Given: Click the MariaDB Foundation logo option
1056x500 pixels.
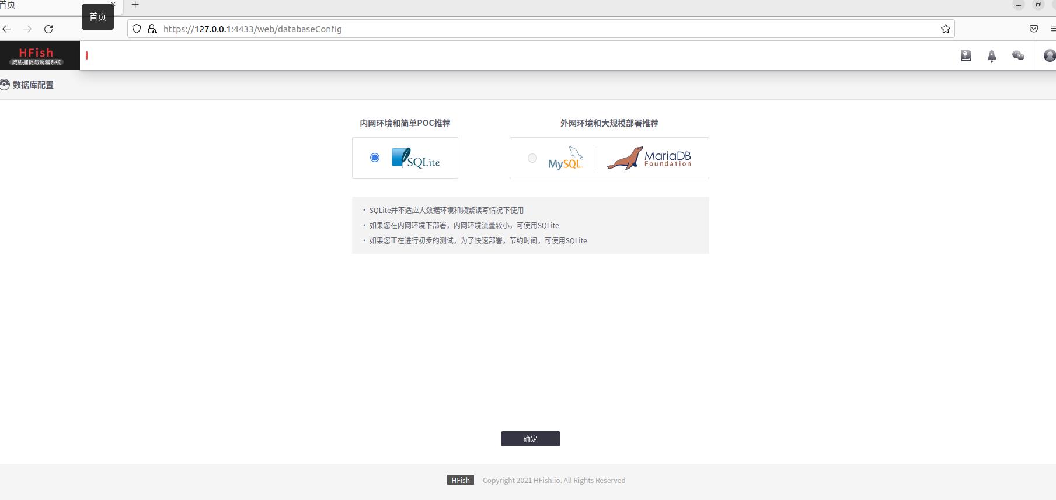Looking at the screenshot, I should [649, 158].
